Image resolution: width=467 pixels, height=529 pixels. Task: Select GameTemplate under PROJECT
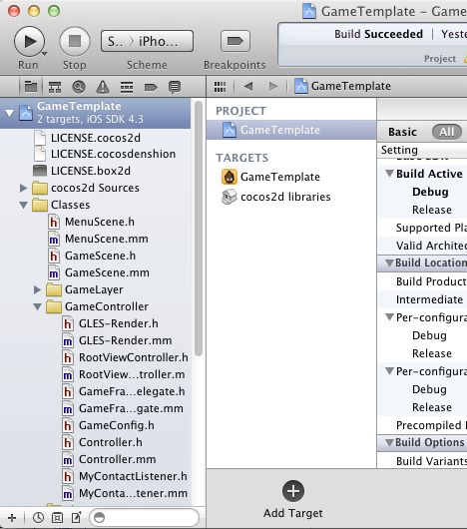tap(291, 130)
